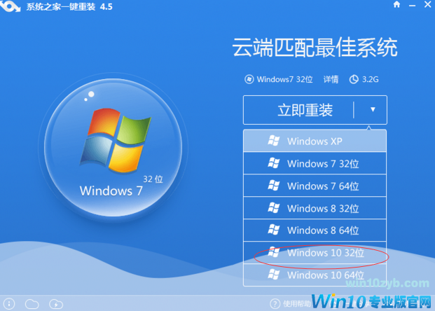This screenshot has width=435, height=311.
Task: Select Windows XP from the list
Action: (x=315, y=141)
